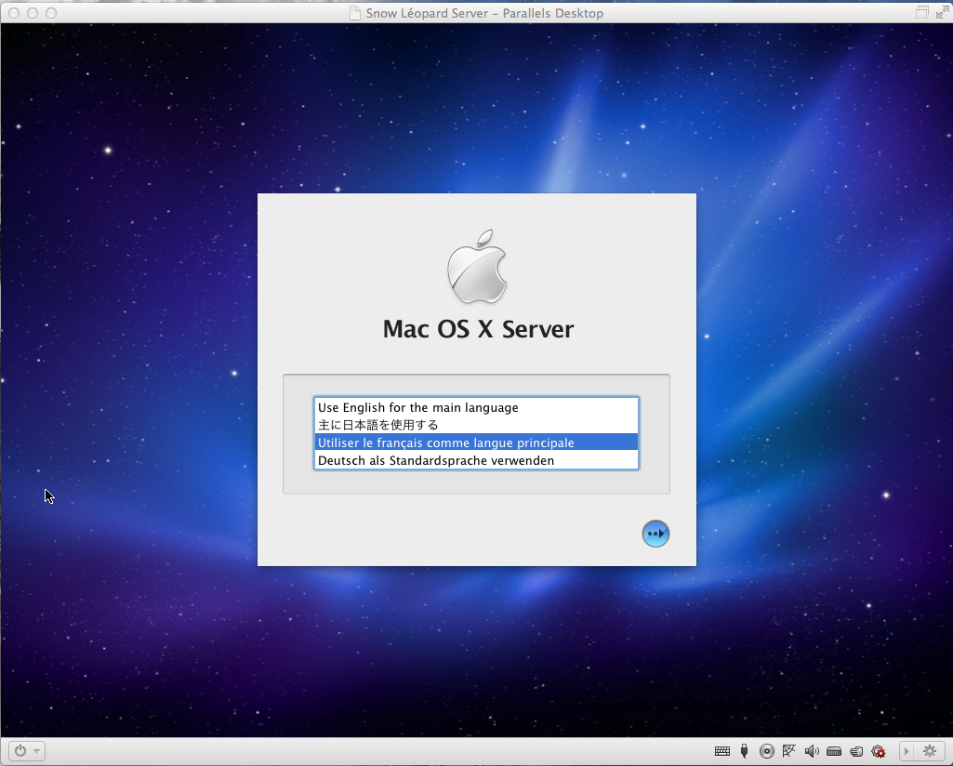
Task: Expand the status bar using the small arrow
Action: click(x=907, y=751)
